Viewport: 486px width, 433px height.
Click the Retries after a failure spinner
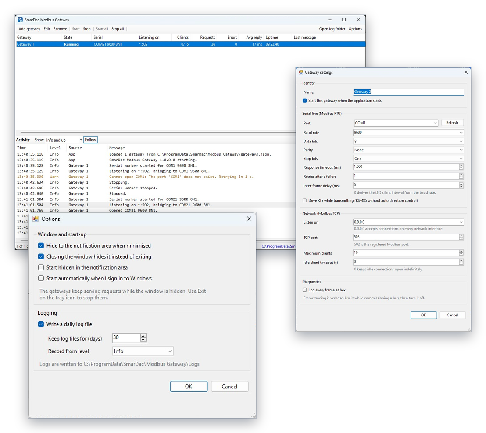[x=461, y=176]
